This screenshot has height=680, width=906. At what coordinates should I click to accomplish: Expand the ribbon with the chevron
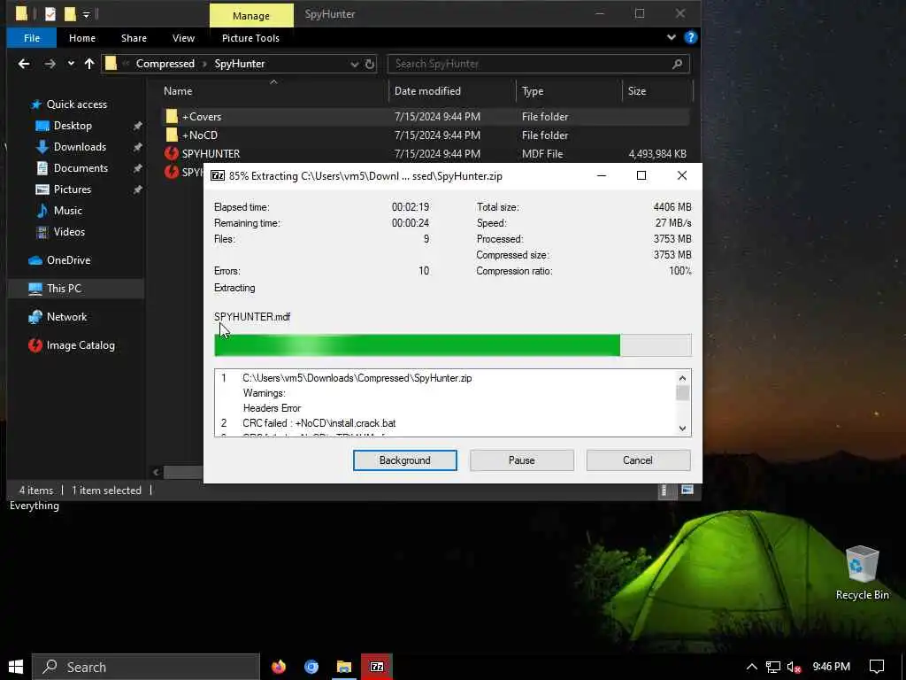click(671, 37)
